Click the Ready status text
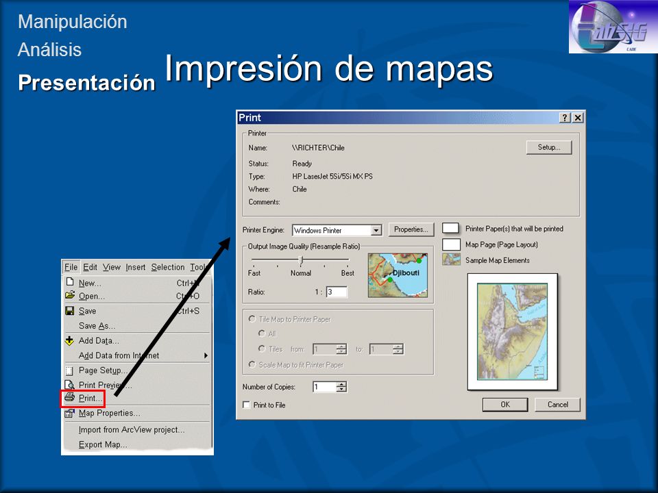Screen dimensions: 658x493 [x=302, y=164]
